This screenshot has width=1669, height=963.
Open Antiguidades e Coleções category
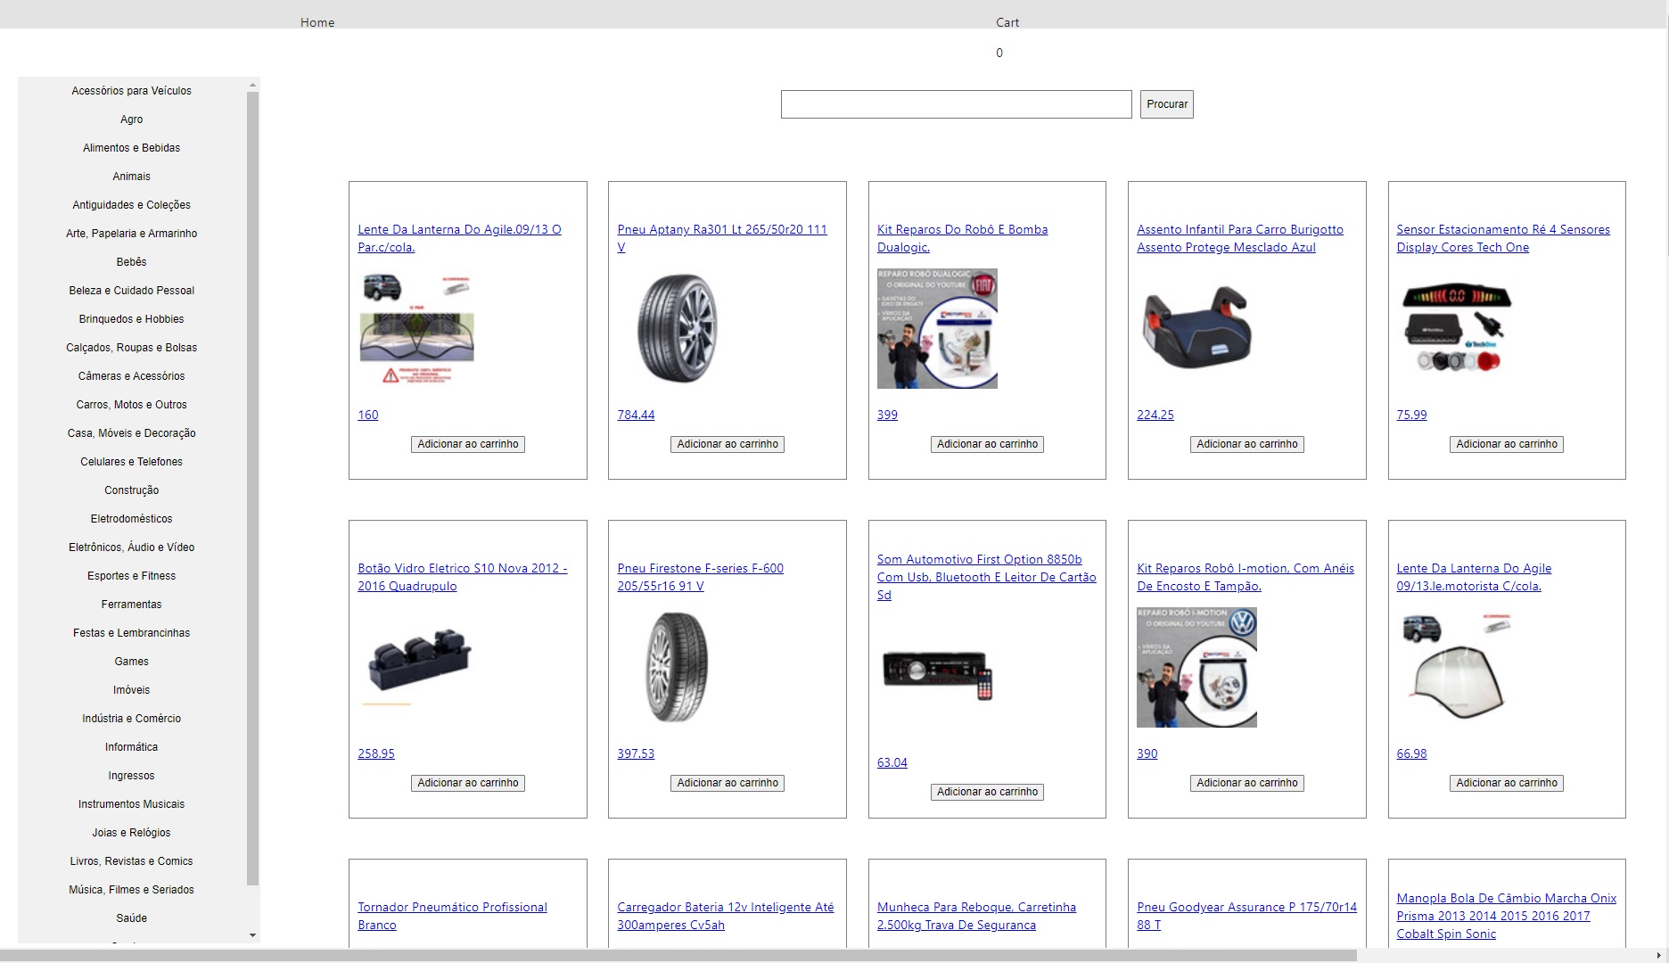click(131, 205)
